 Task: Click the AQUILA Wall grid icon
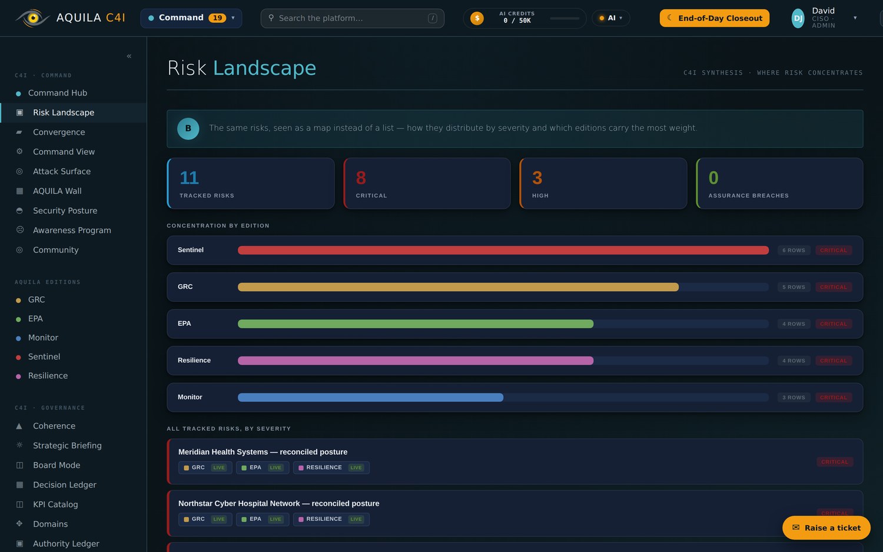click(x=19, y=191)
